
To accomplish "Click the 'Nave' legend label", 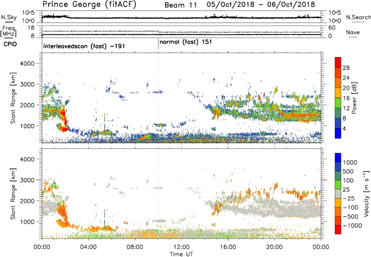I will (x=353, y=32).
